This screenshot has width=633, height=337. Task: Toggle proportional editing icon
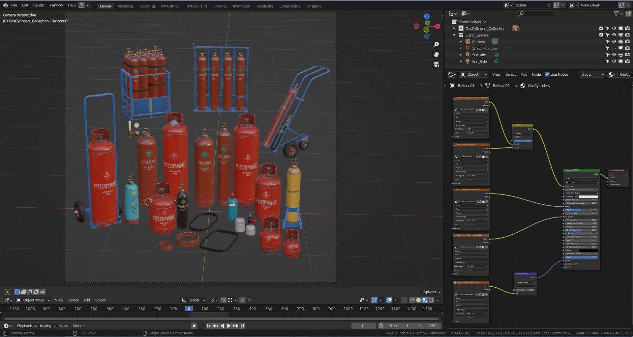(242, 300)
